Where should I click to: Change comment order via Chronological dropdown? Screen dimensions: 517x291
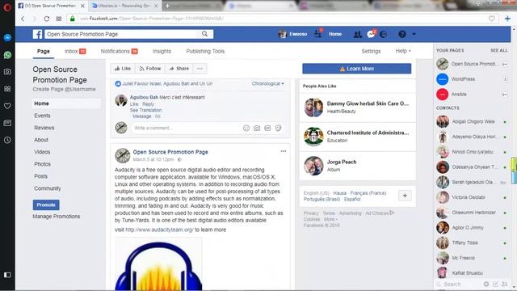click(267, 84)
